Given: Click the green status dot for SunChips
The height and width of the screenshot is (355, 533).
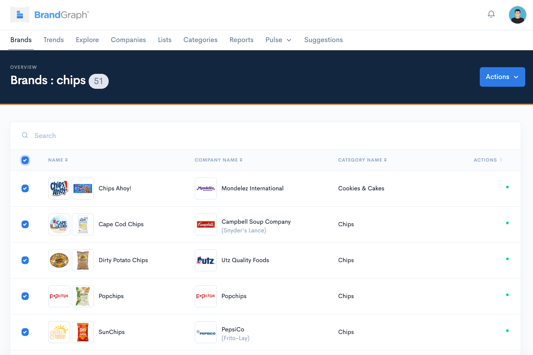Looking at the screenshot, I should coord(507,331).
